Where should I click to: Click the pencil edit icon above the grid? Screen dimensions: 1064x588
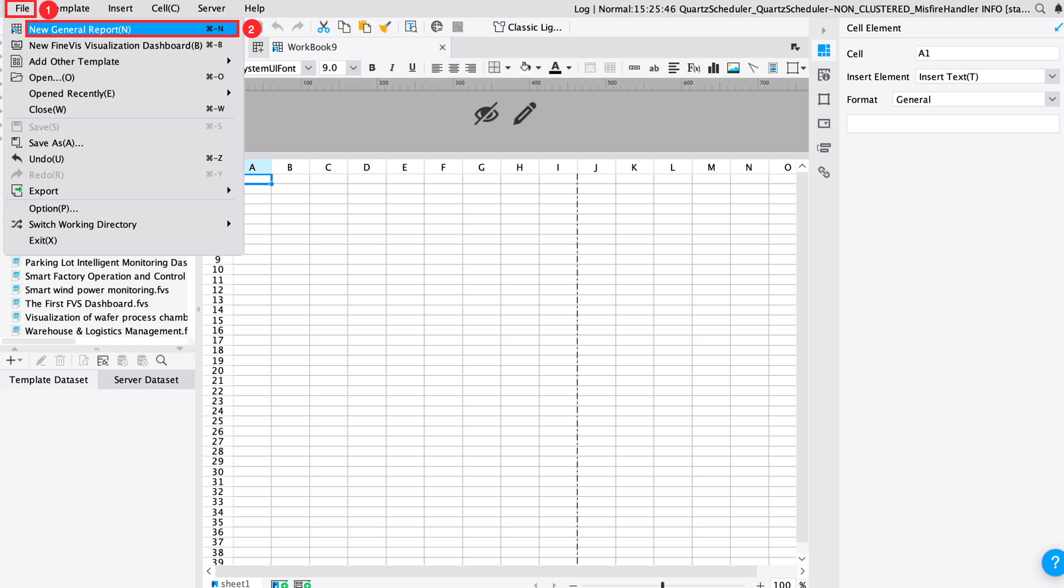click(525, 114)
